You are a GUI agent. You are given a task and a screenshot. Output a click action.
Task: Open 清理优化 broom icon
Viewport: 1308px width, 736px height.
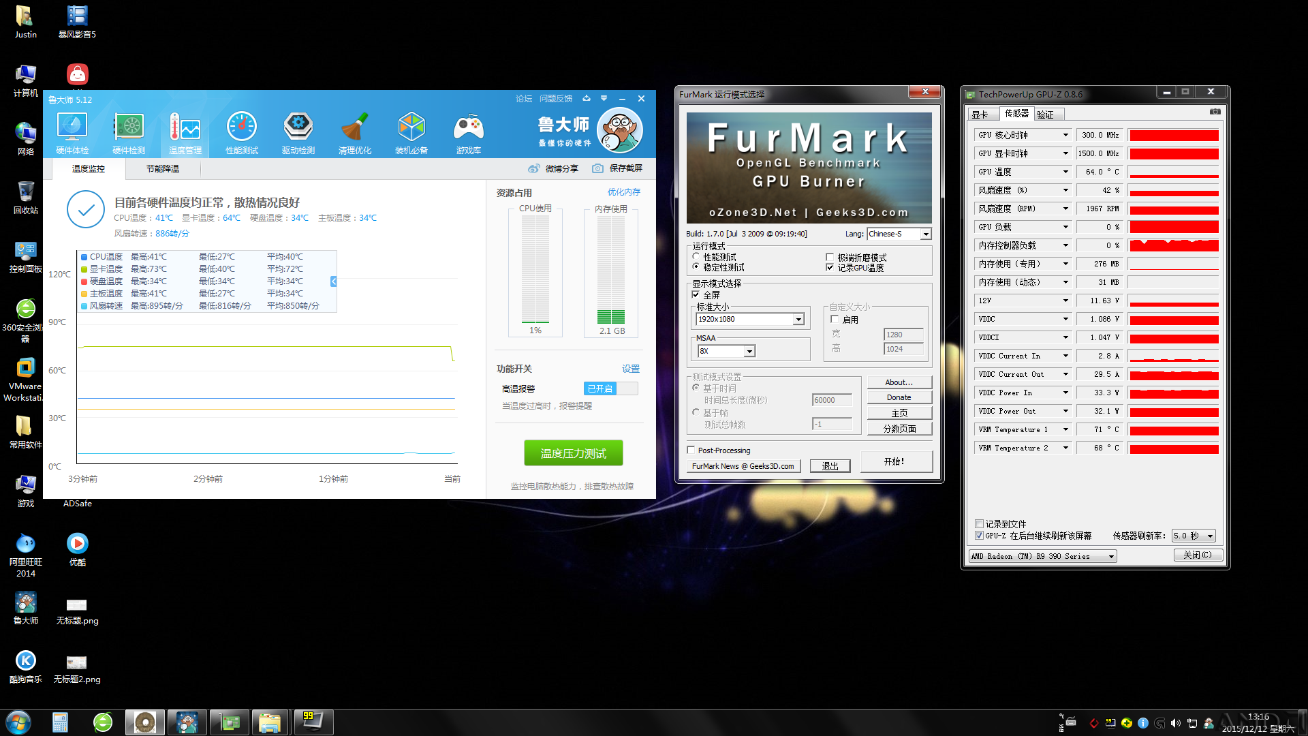coord(355,134)
